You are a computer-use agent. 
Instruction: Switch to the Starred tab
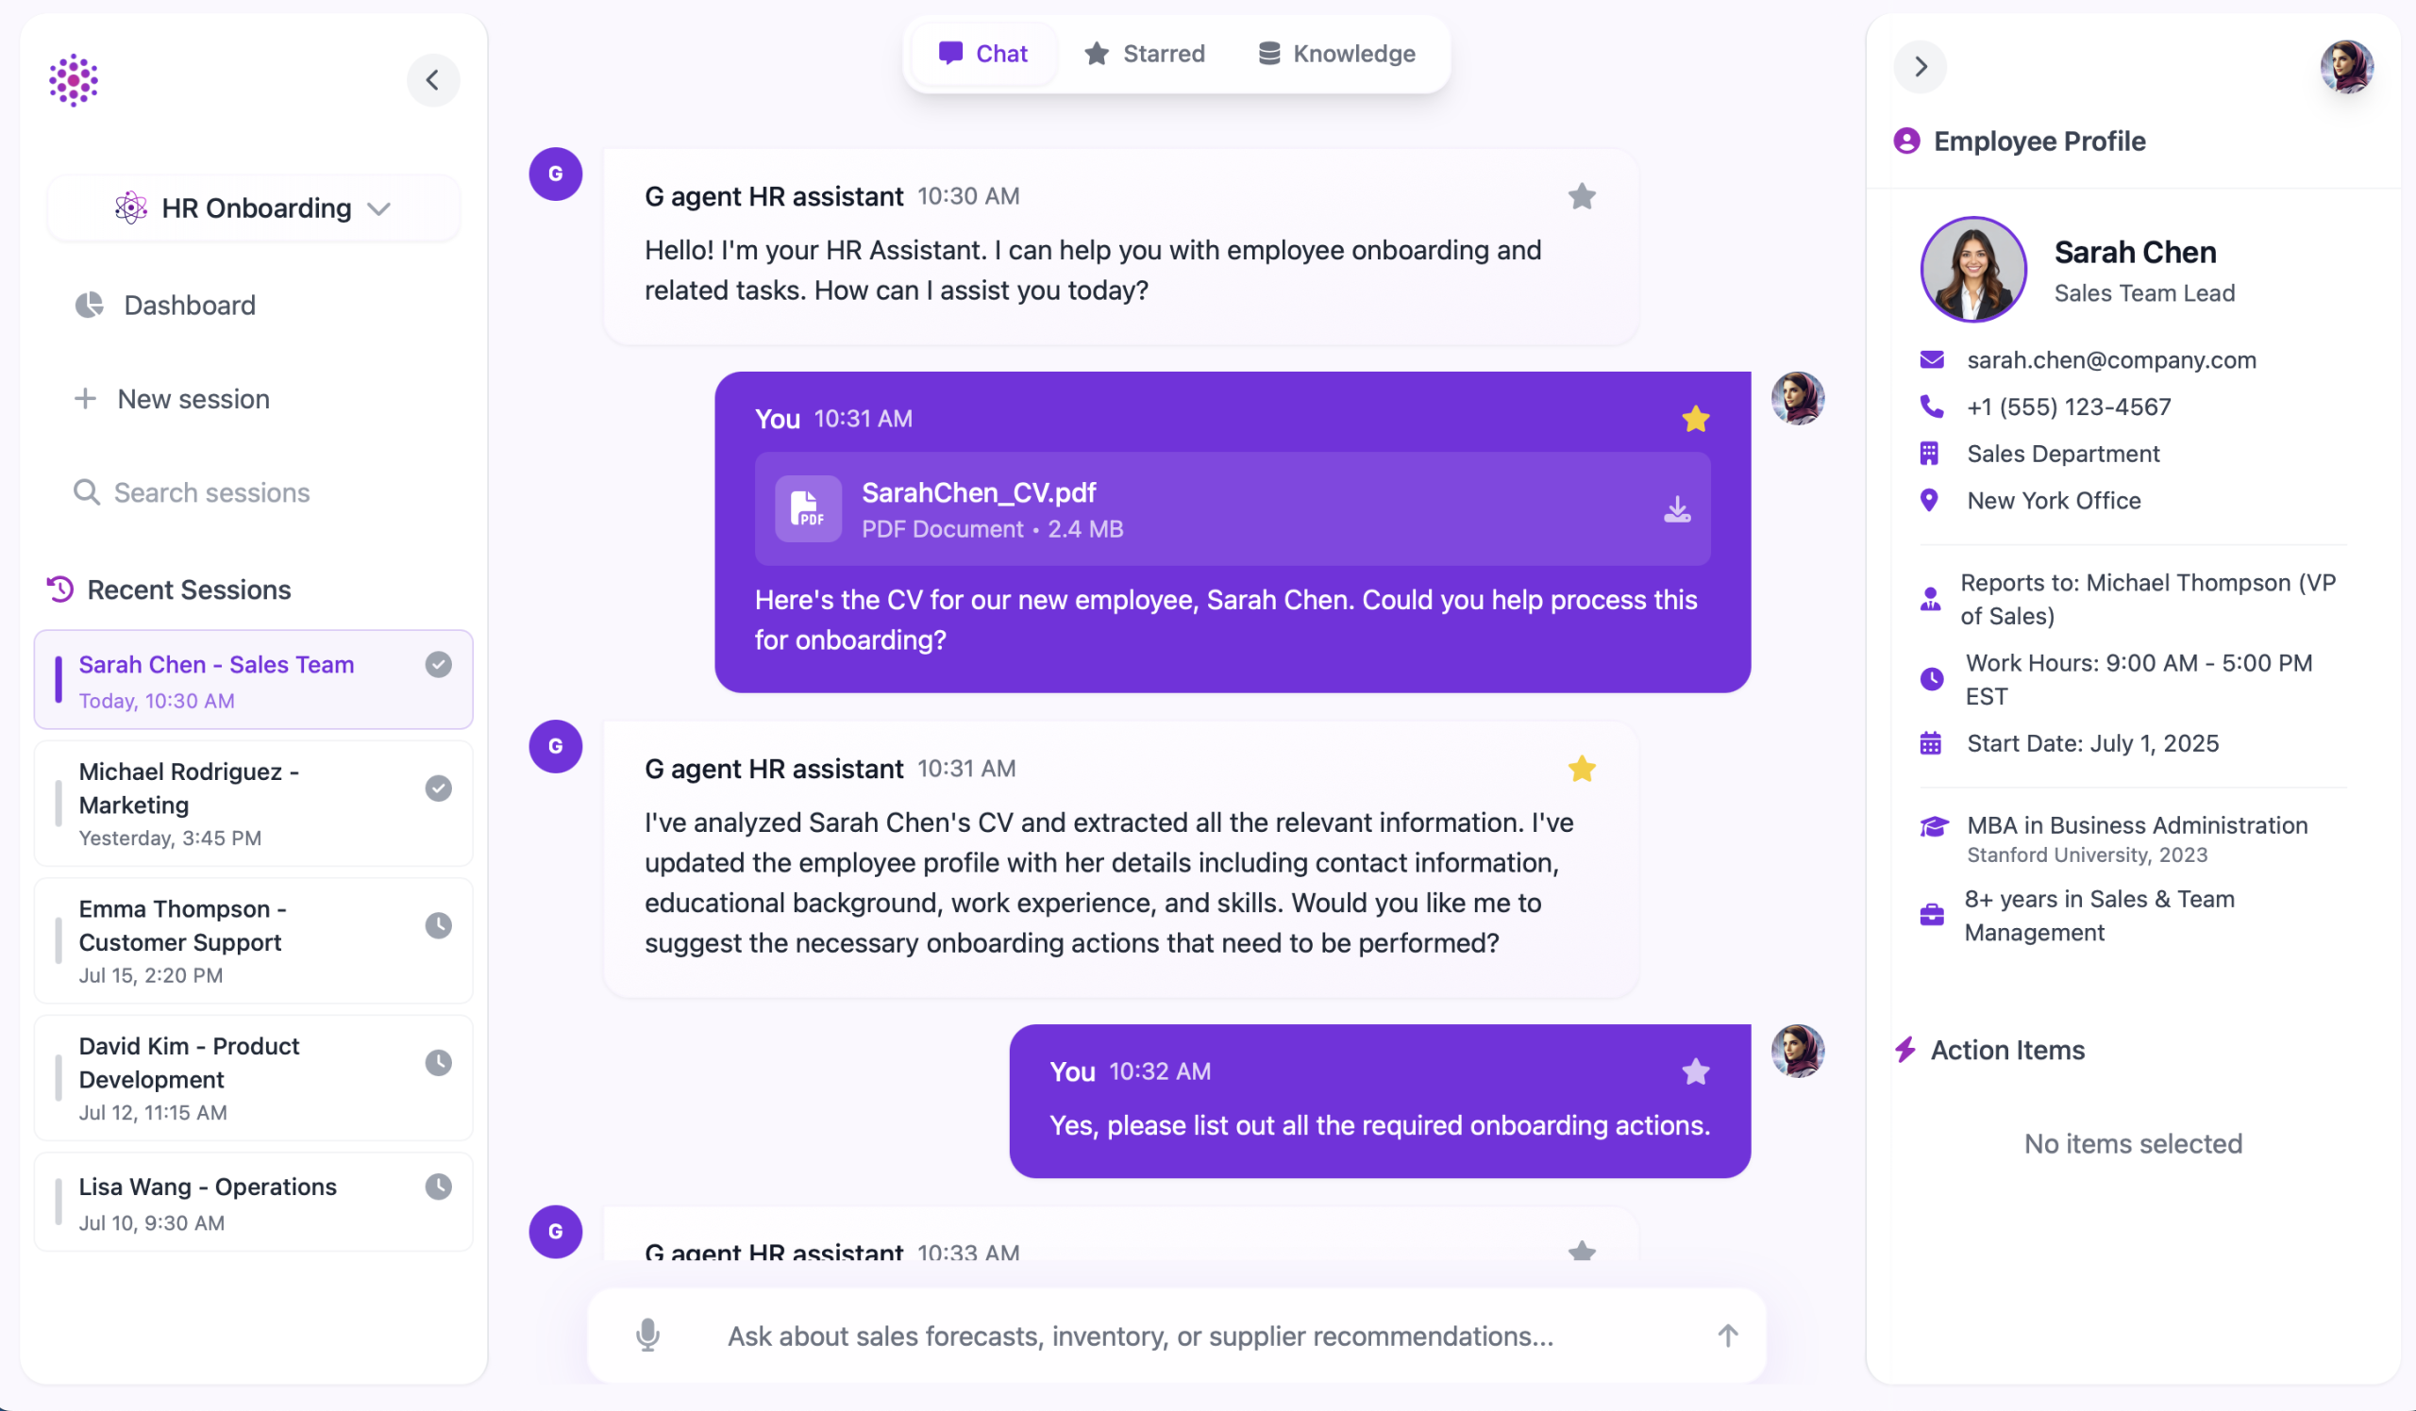pos(1145,54)
